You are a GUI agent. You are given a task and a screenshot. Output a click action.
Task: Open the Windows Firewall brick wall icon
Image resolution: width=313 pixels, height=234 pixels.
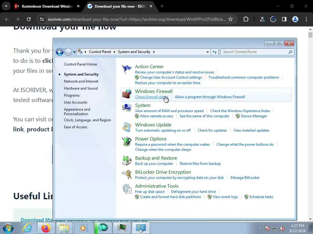click(127, 94)
